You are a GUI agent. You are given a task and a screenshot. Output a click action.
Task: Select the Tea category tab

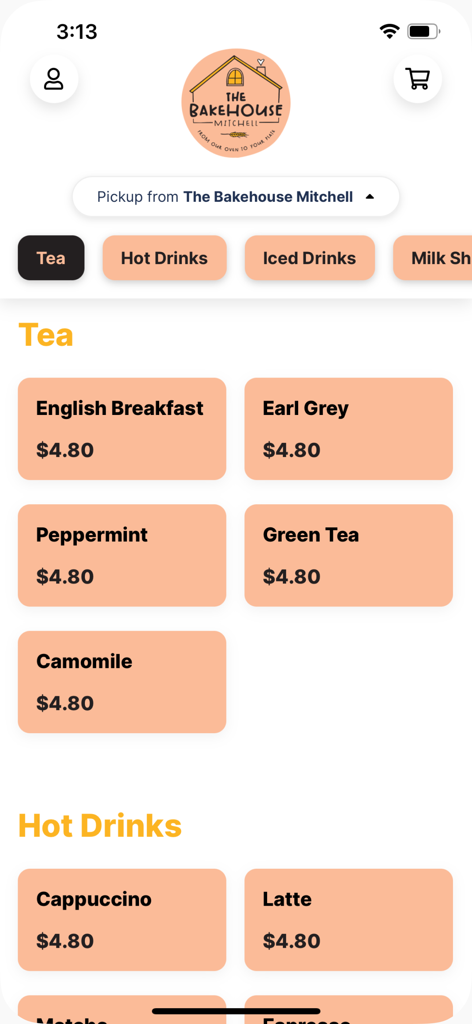(x=51, y=258)
